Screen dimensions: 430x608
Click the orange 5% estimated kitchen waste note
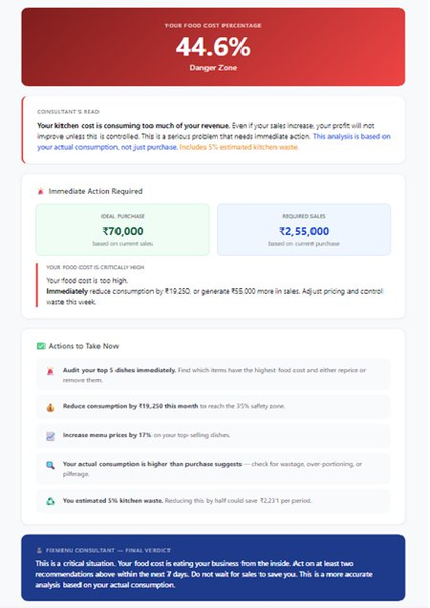pos(239,147)
